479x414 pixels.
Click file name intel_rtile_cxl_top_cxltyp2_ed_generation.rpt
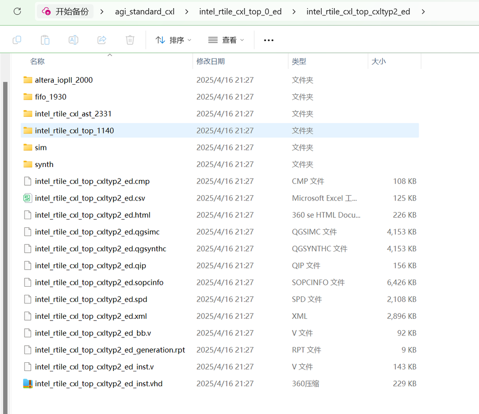[110, 350]
